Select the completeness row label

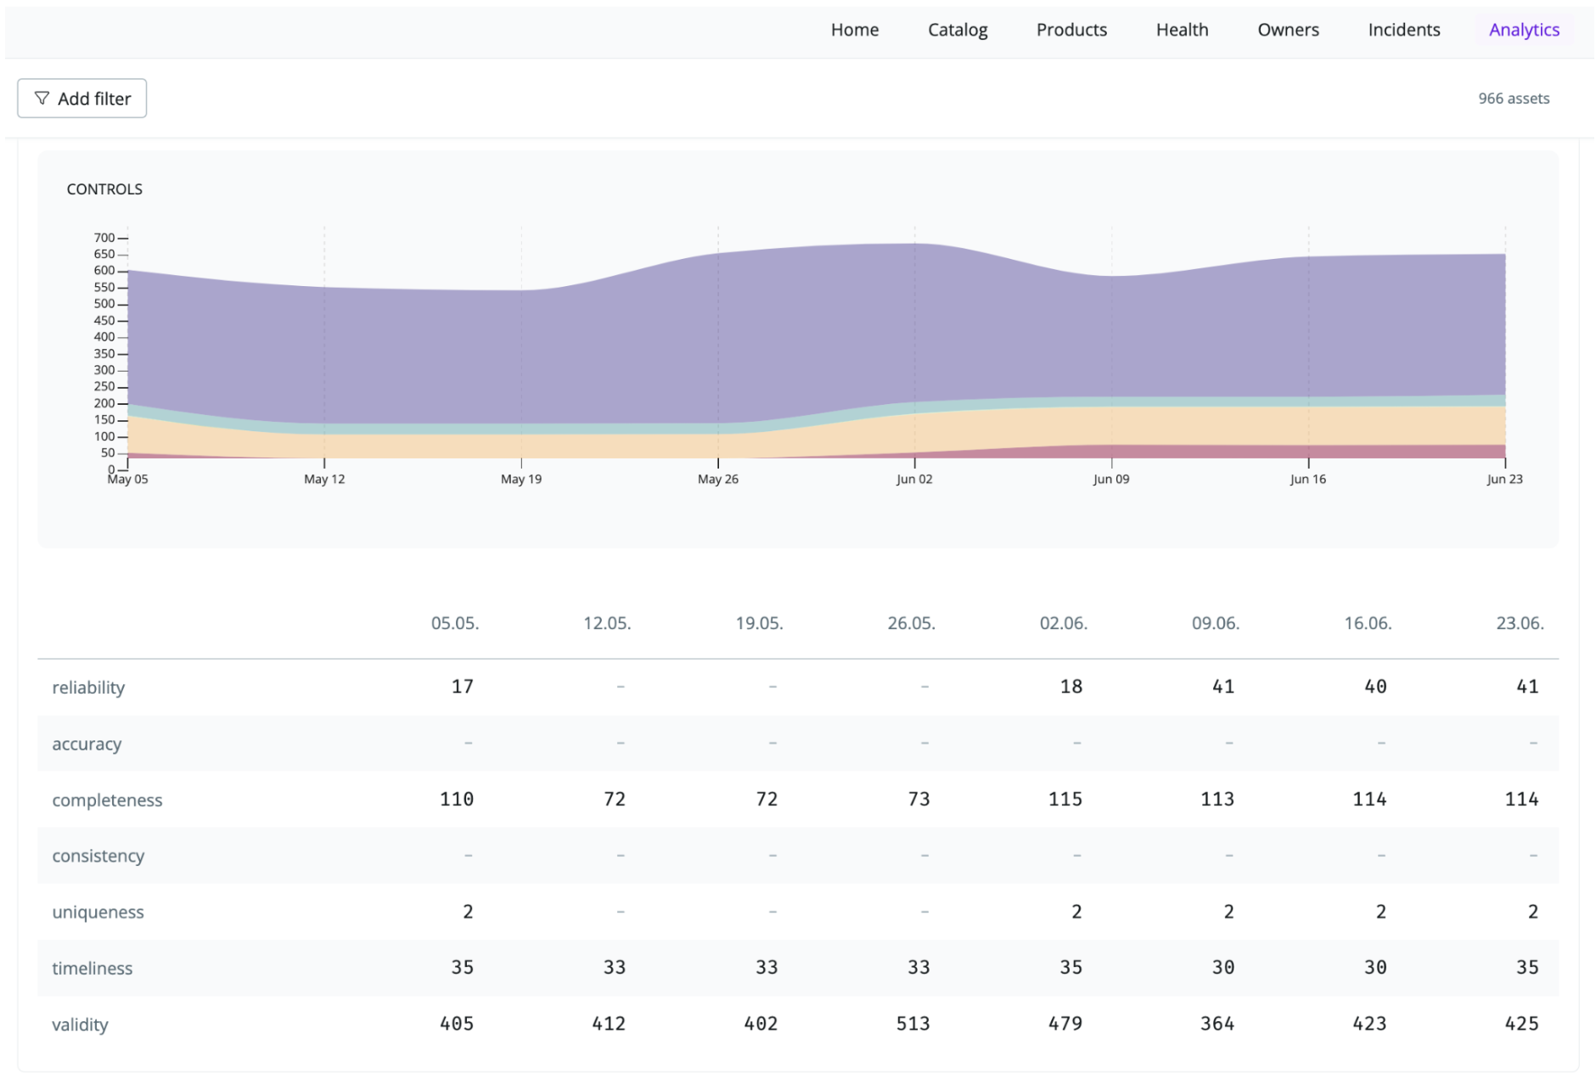pos(107,800)
